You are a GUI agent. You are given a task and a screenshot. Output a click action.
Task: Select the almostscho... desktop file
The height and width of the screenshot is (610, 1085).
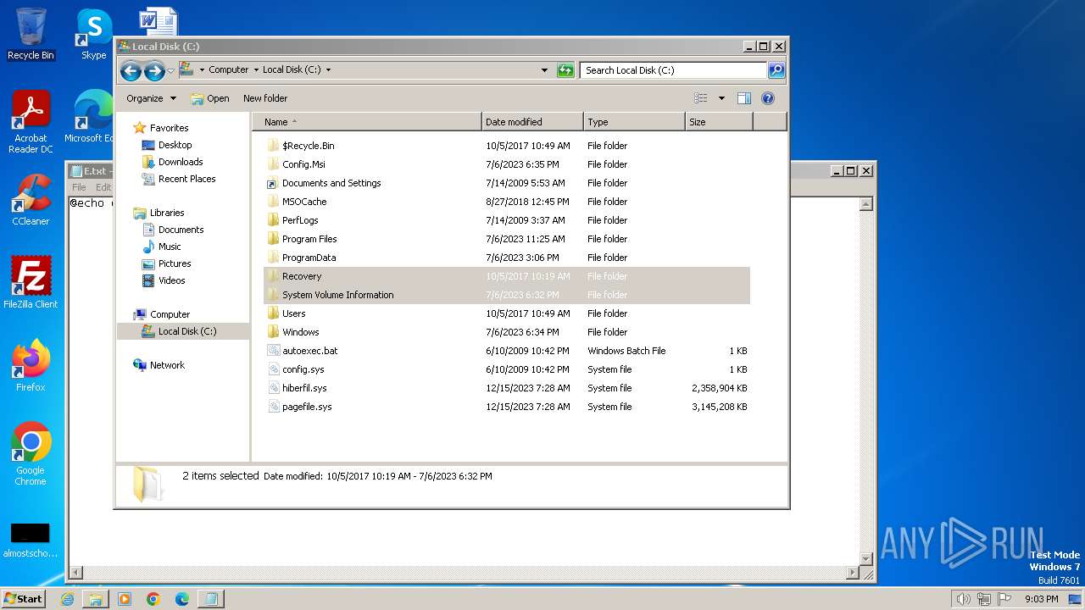click(x=31, y=541)
